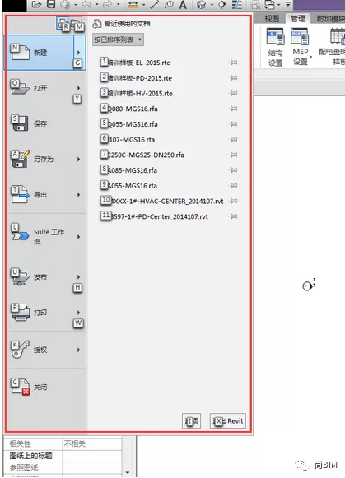
Task: Click the properties panel scrollbar down arrow
Action: [x=128, y=472]
